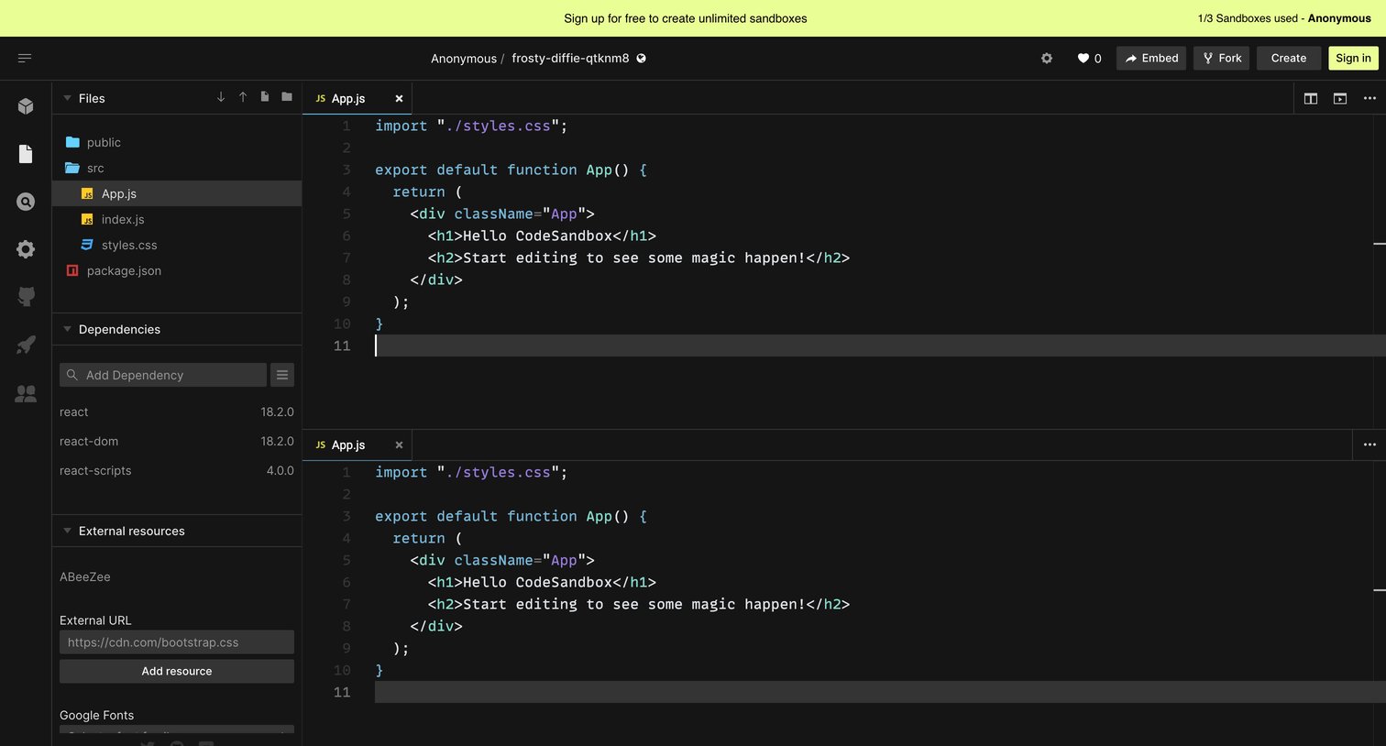Click the download arrow in Files header

click(221, 97)
